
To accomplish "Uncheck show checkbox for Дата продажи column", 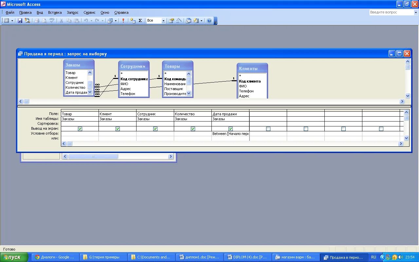I will (230, 129).
